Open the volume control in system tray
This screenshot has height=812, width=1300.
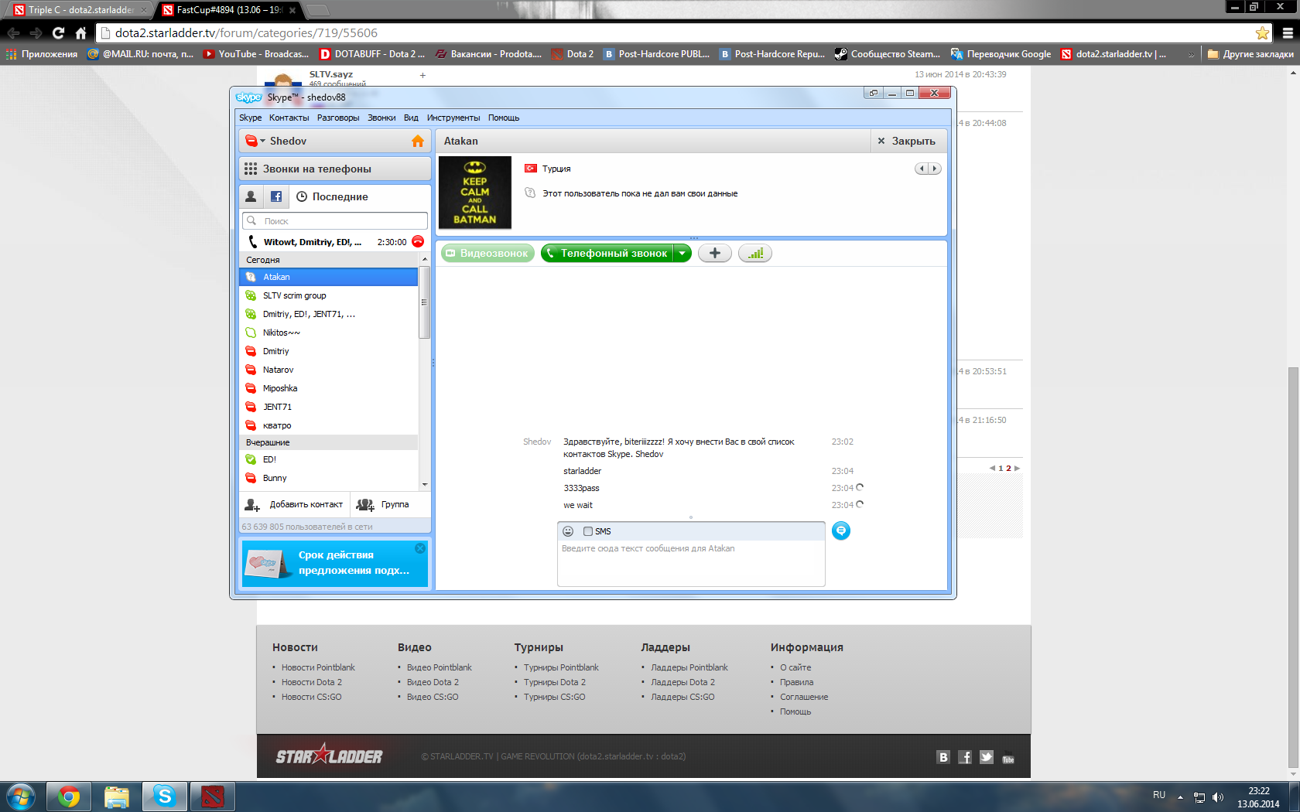[x=1218, y=797]
